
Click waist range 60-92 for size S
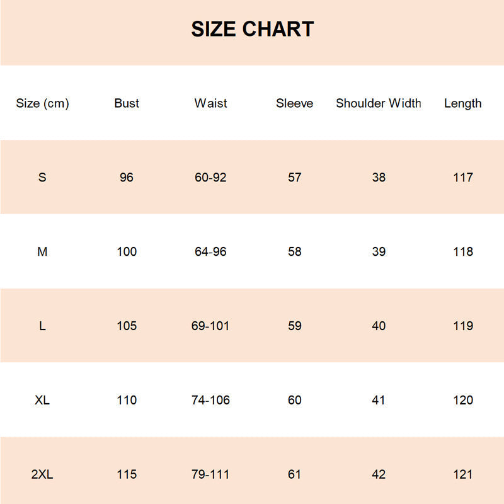click(210, 178)
